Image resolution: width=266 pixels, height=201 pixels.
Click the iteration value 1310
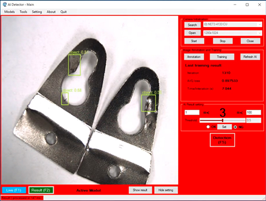click(x=226, y=73)
